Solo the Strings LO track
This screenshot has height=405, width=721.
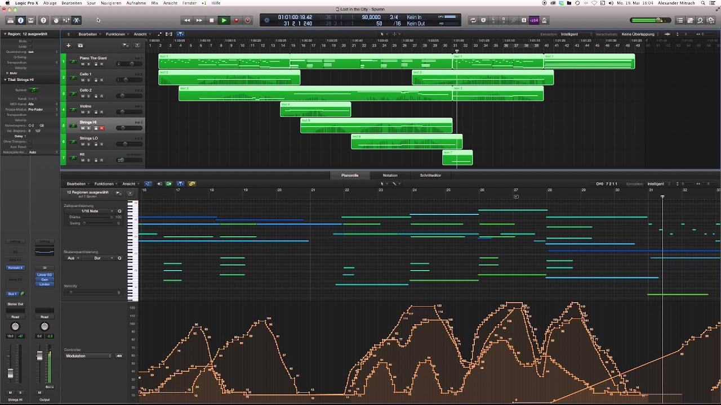88,144
